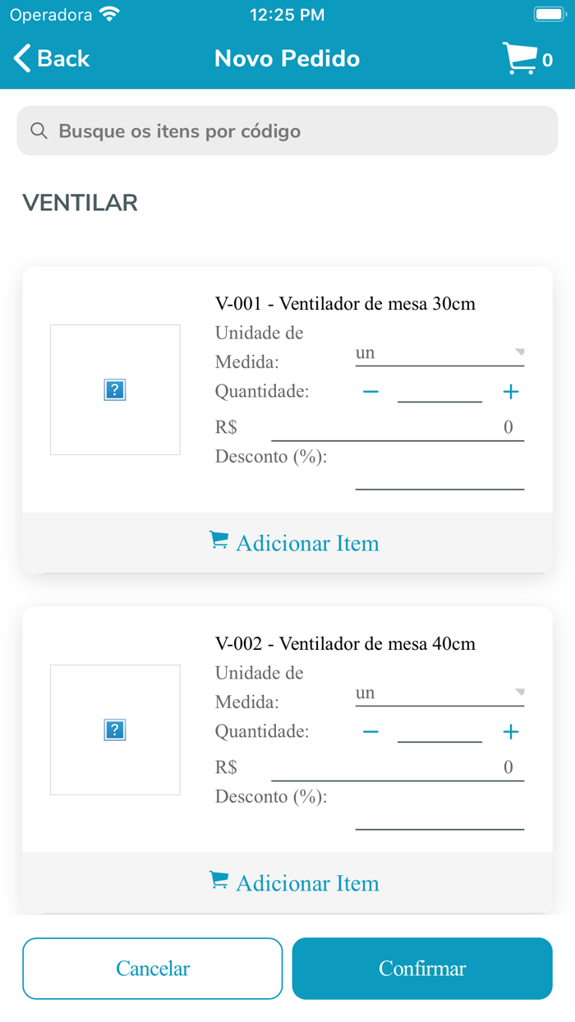Image resolution: width=575 pixels, height=1022 pixels.
Task: Increase quantity for Ventilador de mesa 40cm
Action: [x=510, y=731]
